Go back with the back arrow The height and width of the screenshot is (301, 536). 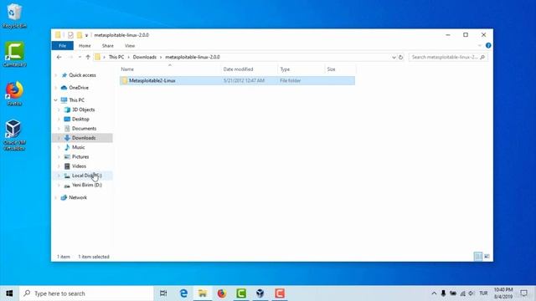(x=59, y=57)
